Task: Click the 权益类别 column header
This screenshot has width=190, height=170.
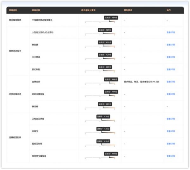Action: pos(14,10)
